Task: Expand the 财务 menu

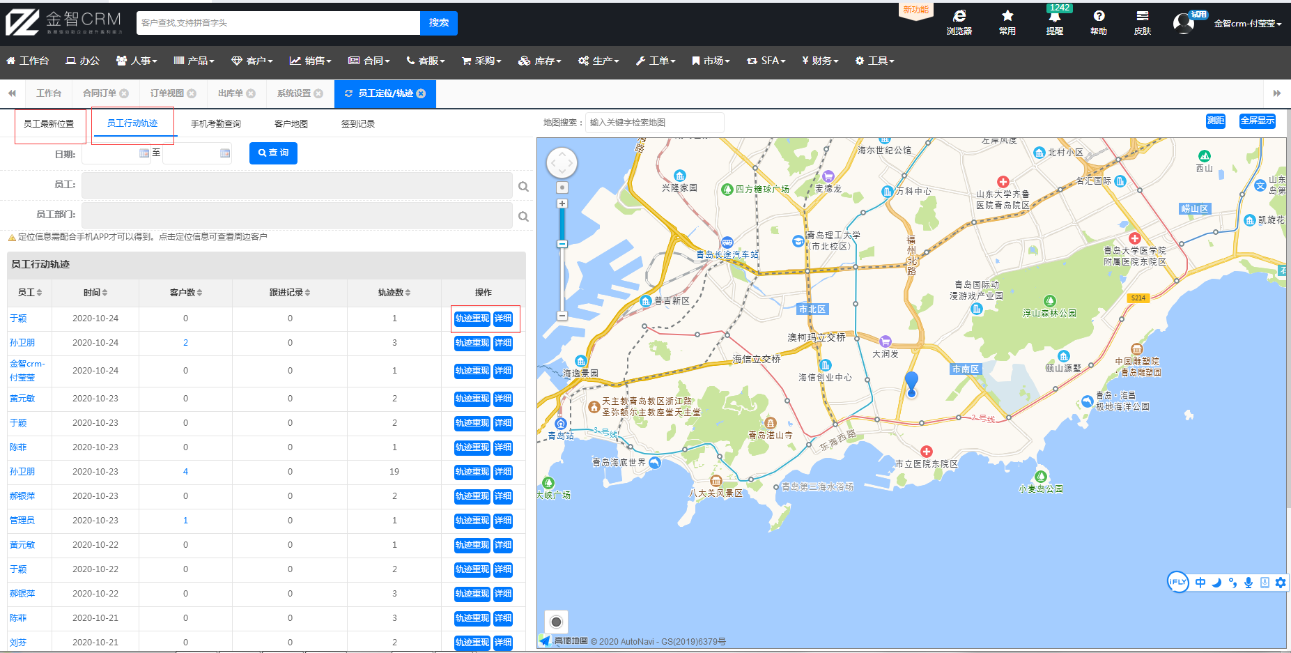Action: (820, 61)
